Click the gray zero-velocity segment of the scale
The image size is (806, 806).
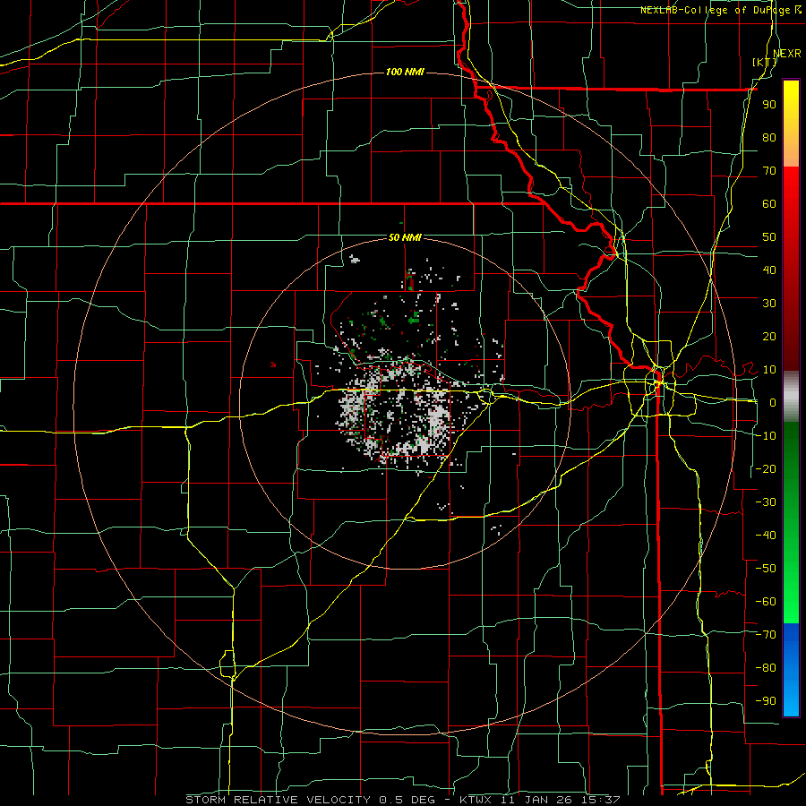791,396
